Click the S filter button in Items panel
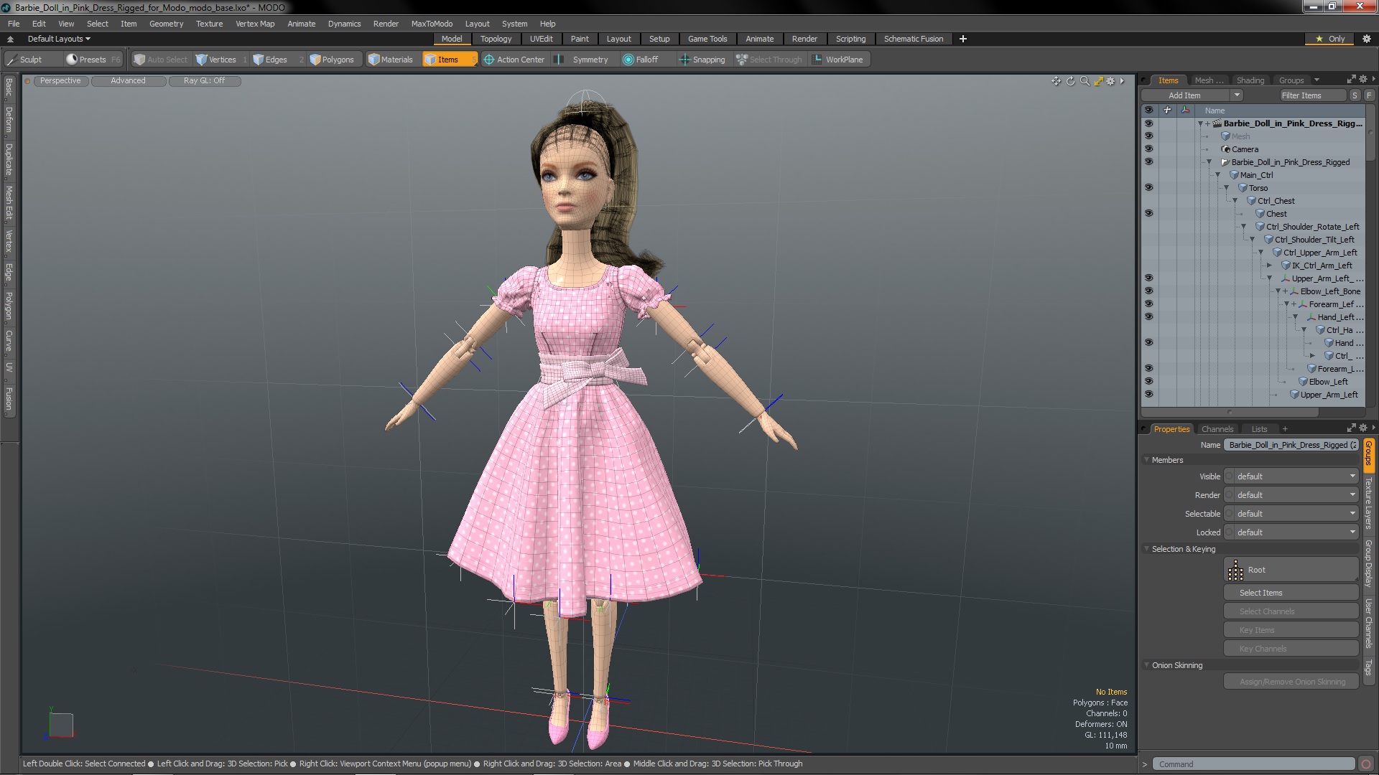 (1355, 95)
